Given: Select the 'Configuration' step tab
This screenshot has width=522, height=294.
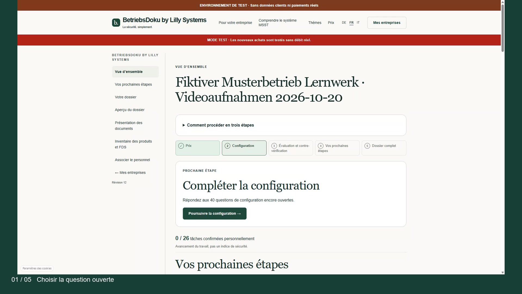Looking at the screenshot, I should [244, 148].
